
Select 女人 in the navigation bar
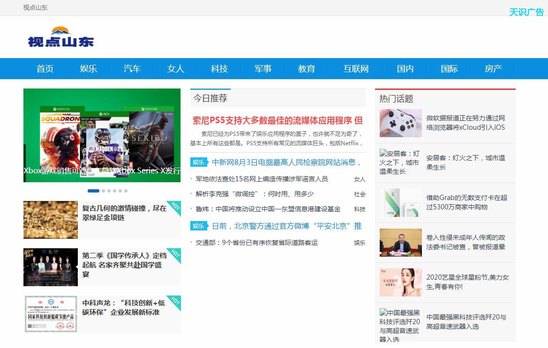pos(176,69)
